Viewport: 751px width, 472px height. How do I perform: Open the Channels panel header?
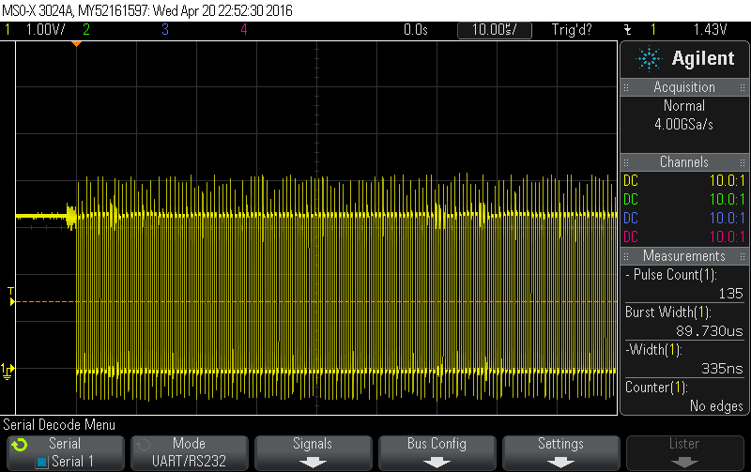click(x=684, y=161)
